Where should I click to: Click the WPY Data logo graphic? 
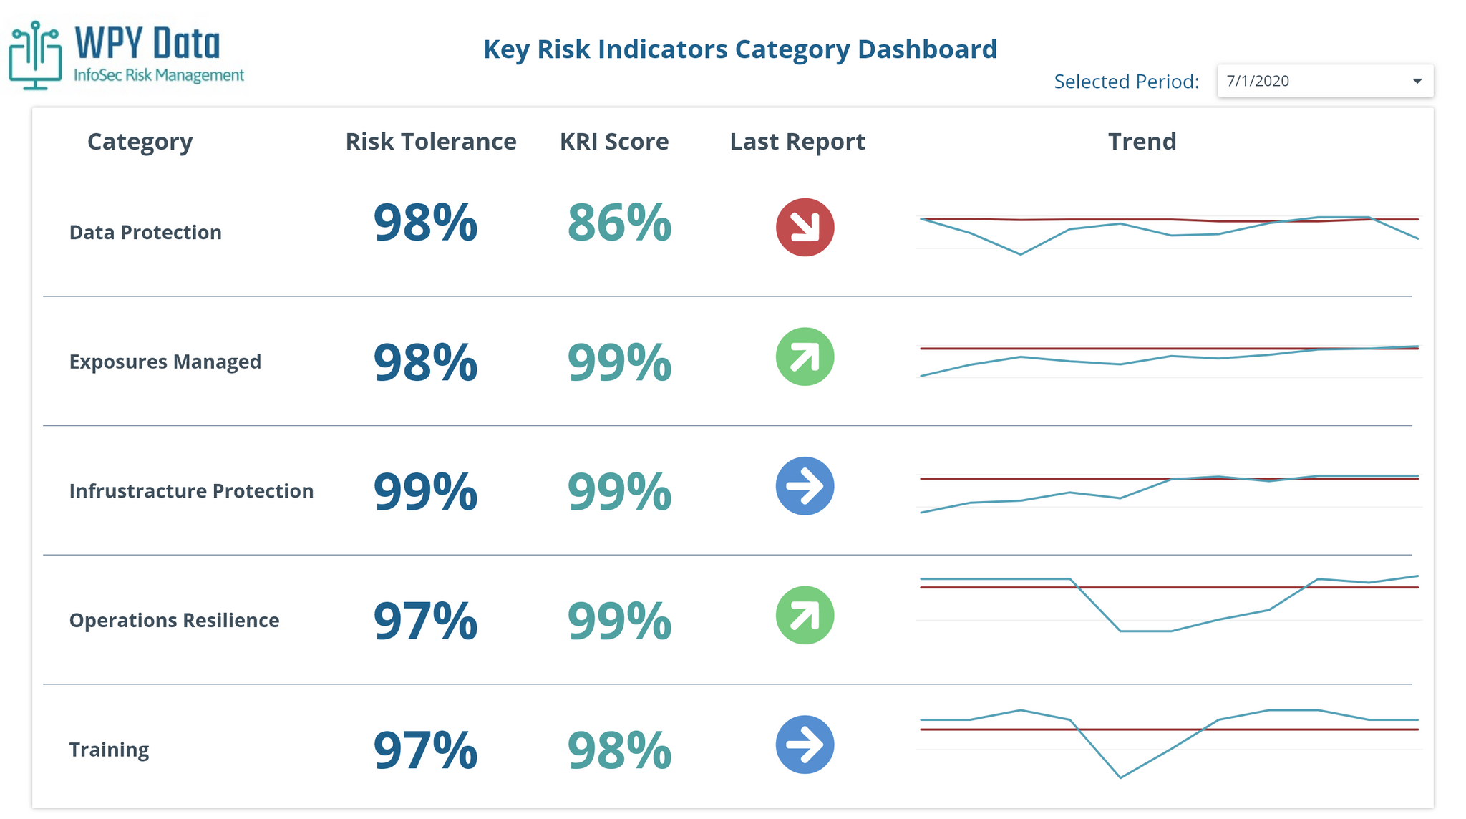tap(36, 50)
